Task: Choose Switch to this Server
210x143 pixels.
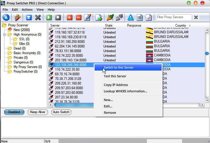Action: click(128, 67)
